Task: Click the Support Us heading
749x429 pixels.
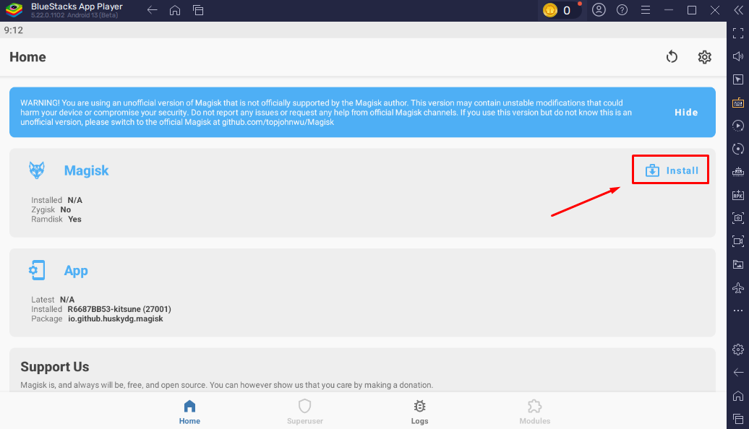Action: click(55, 366)
